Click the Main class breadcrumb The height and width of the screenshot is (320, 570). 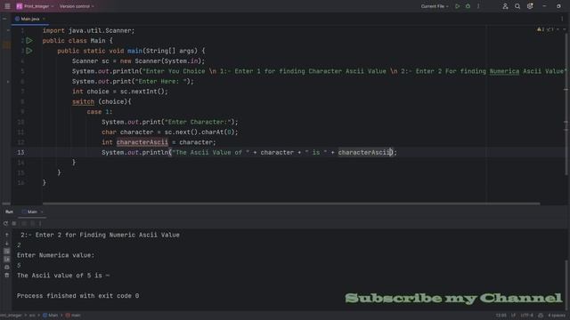click(x=51, y=316)
